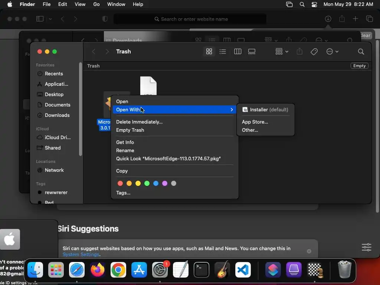
Task: Click the tag icon in Trash toolbar
Action: point(314,51)
